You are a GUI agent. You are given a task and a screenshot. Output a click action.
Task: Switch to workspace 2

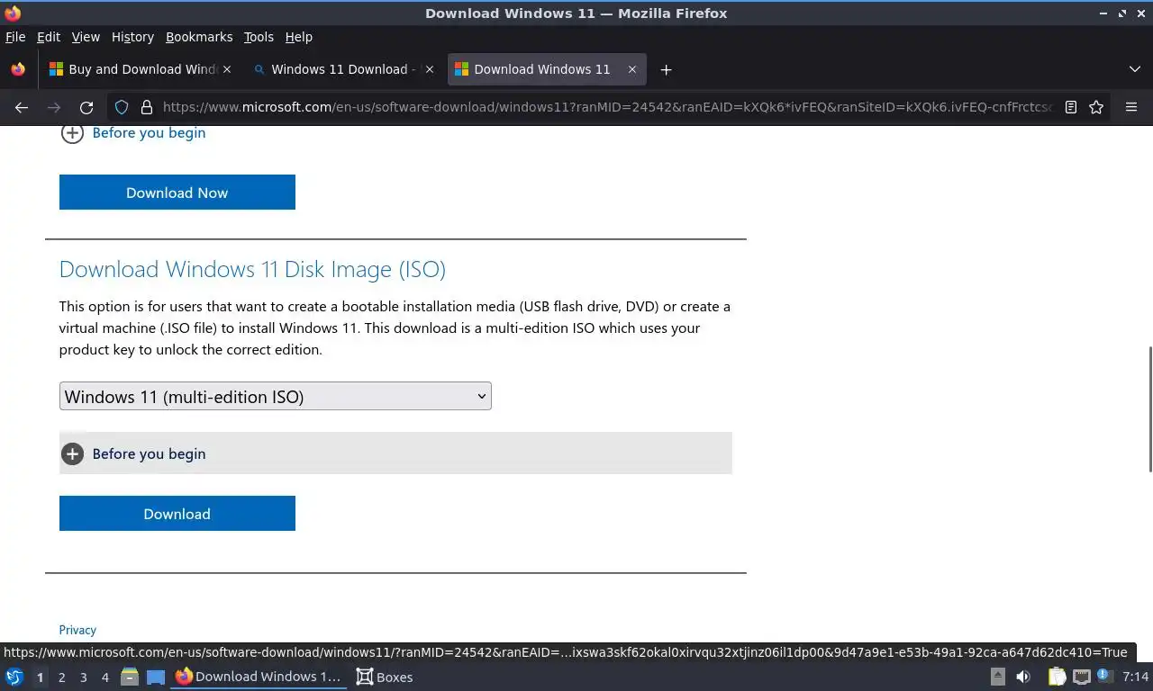pyautogui.click(x=62, y=677)
